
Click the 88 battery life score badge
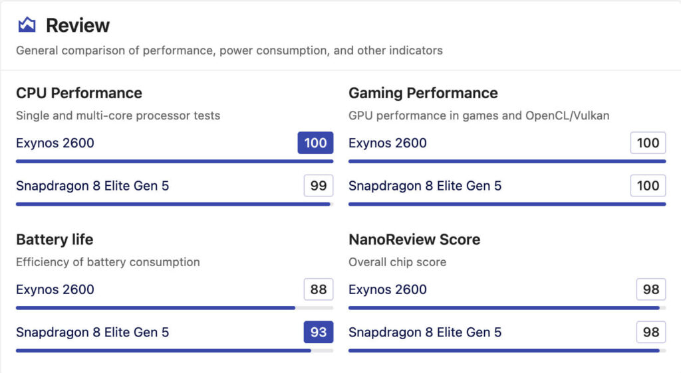(x=319, y=289)
